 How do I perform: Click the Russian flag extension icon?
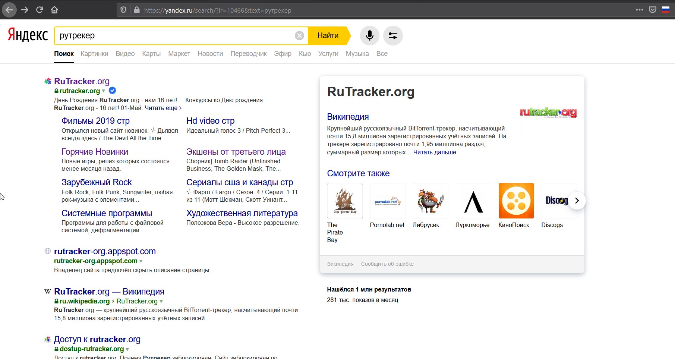coord(666,10)
